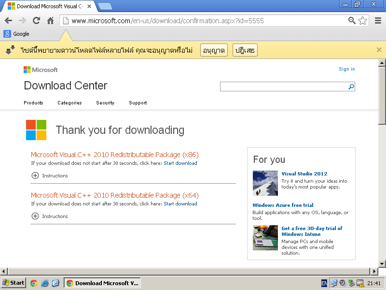Viewport: 386px width, 290px height.
Task: Open the Support menu
Action: [x=138, y=103]
